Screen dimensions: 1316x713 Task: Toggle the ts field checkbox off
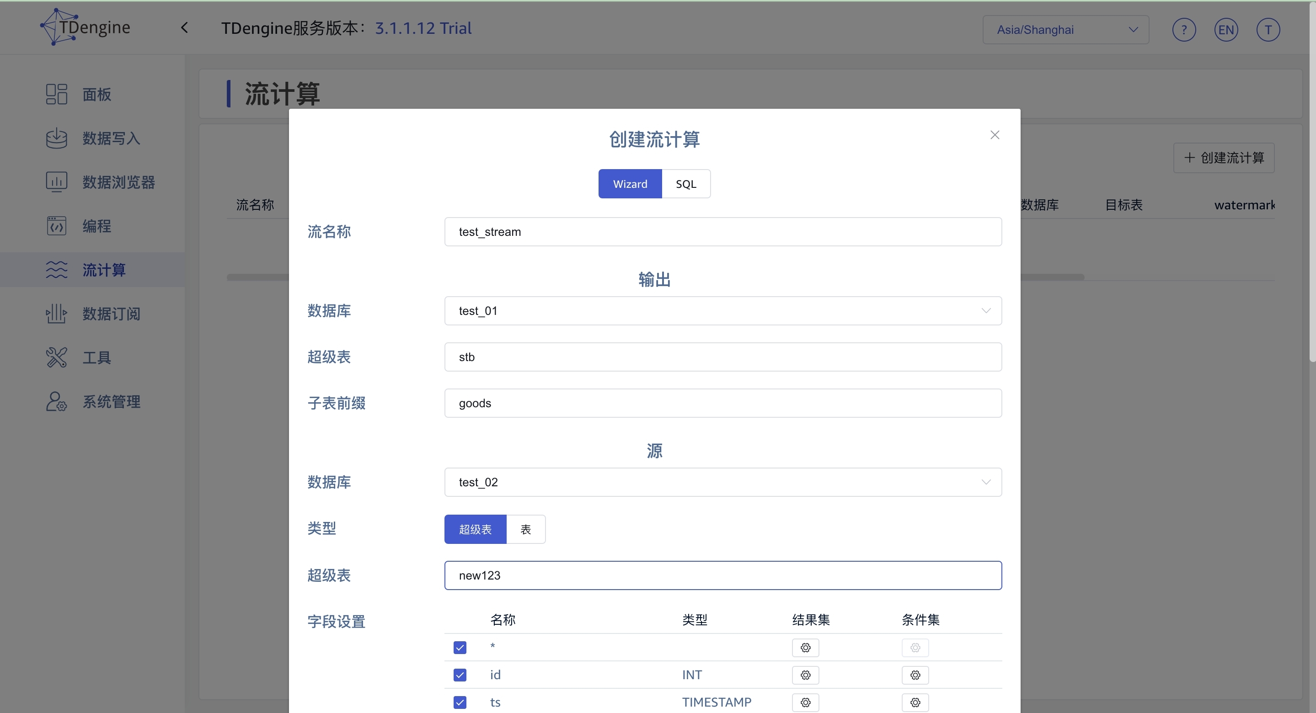pos(459,702)
